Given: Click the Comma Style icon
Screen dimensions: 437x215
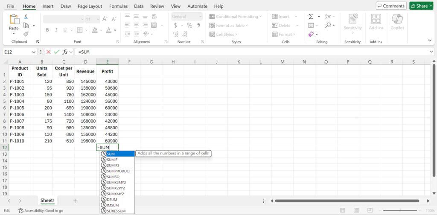Looking at the screenshot, I should tap(199, 25).
